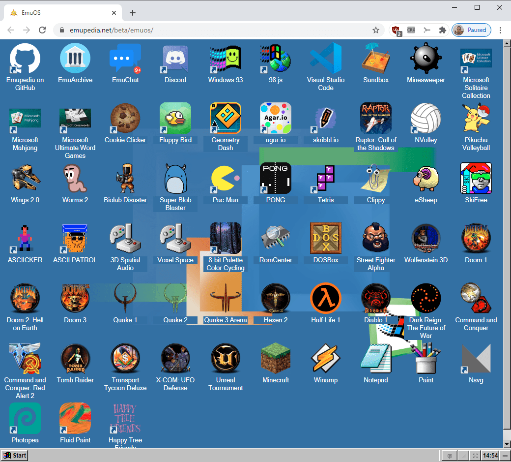Open Quake 3 Arena
Viewport: 511px width, 462px height.
(x=226, y=298)
